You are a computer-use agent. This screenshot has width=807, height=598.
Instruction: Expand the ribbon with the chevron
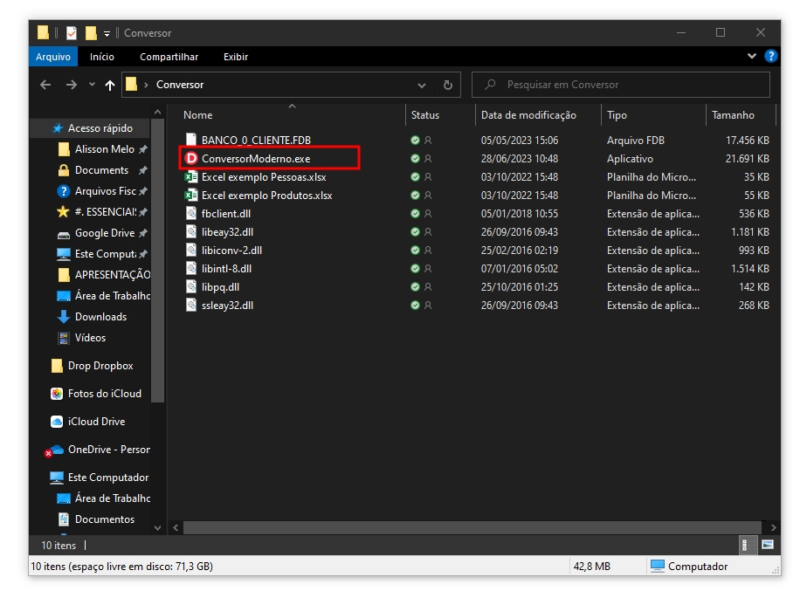coord(753,56)
